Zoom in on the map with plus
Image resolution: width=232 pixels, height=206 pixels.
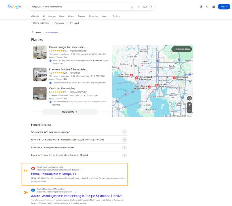click(189, 105)
